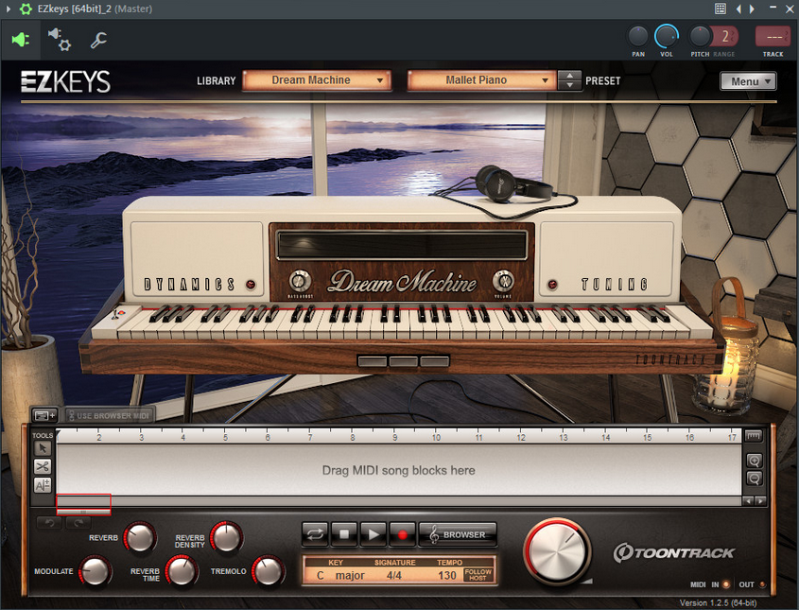The height and width of the screenshot is (610, 799).
Task: Toggle USE BROWSER MIDI button
Action: point(109,415)
